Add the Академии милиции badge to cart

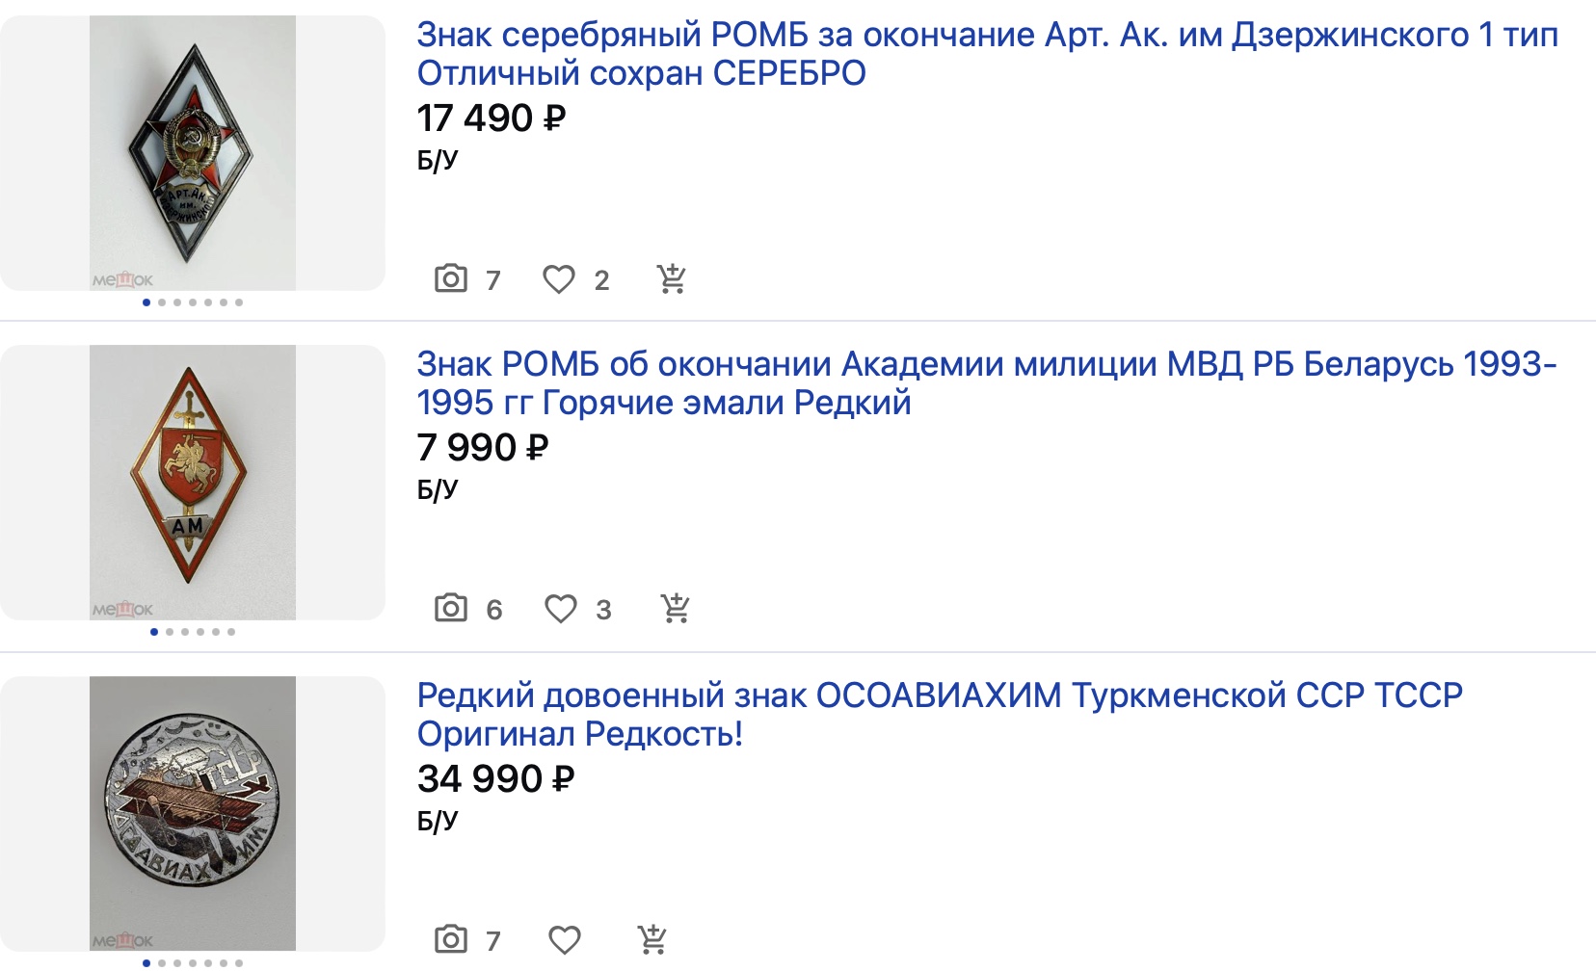click(x=675, y=609)
